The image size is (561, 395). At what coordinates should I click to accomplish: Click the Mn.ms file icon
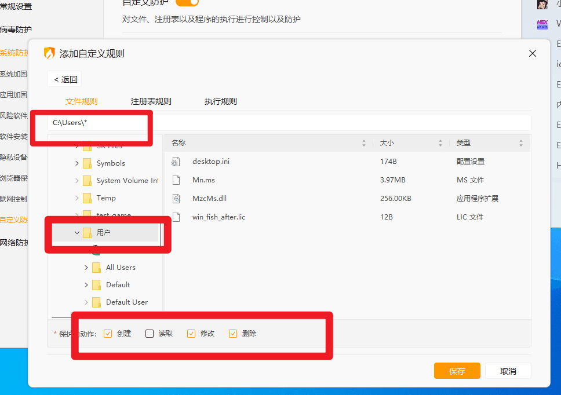(x=176, y=180)
